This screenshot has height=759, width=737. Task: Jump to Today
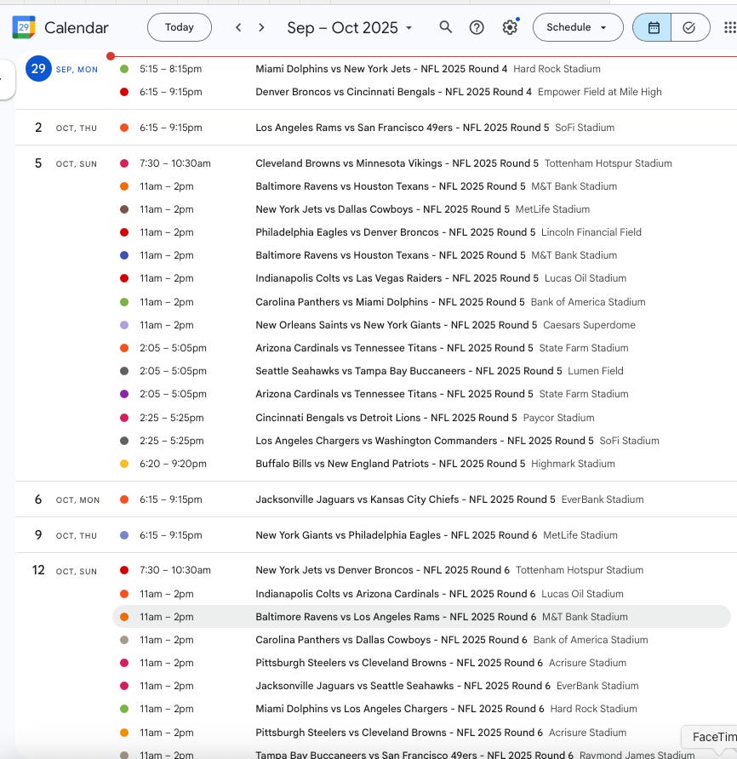tap(180, 27)
